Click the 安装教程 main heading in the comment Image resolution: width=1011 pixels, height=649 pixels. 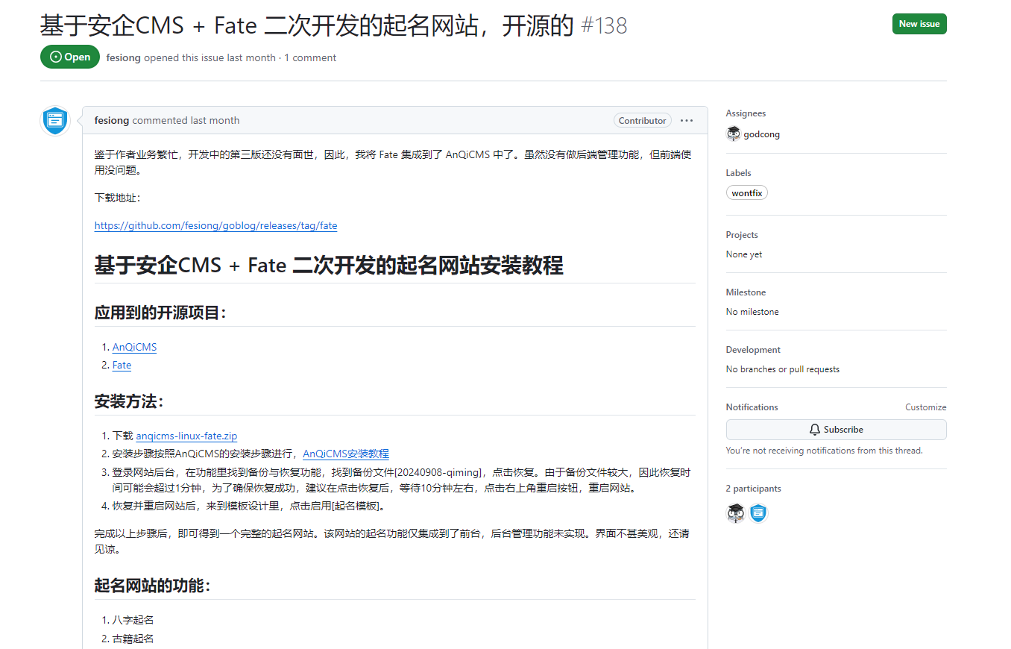click(329, 265)
